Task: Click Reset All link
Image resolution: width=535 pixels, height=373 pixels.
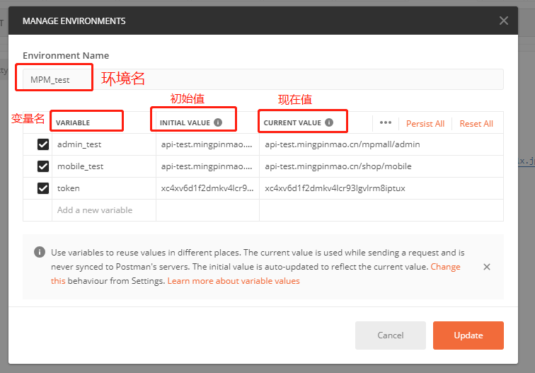Action: pos(476,124)
